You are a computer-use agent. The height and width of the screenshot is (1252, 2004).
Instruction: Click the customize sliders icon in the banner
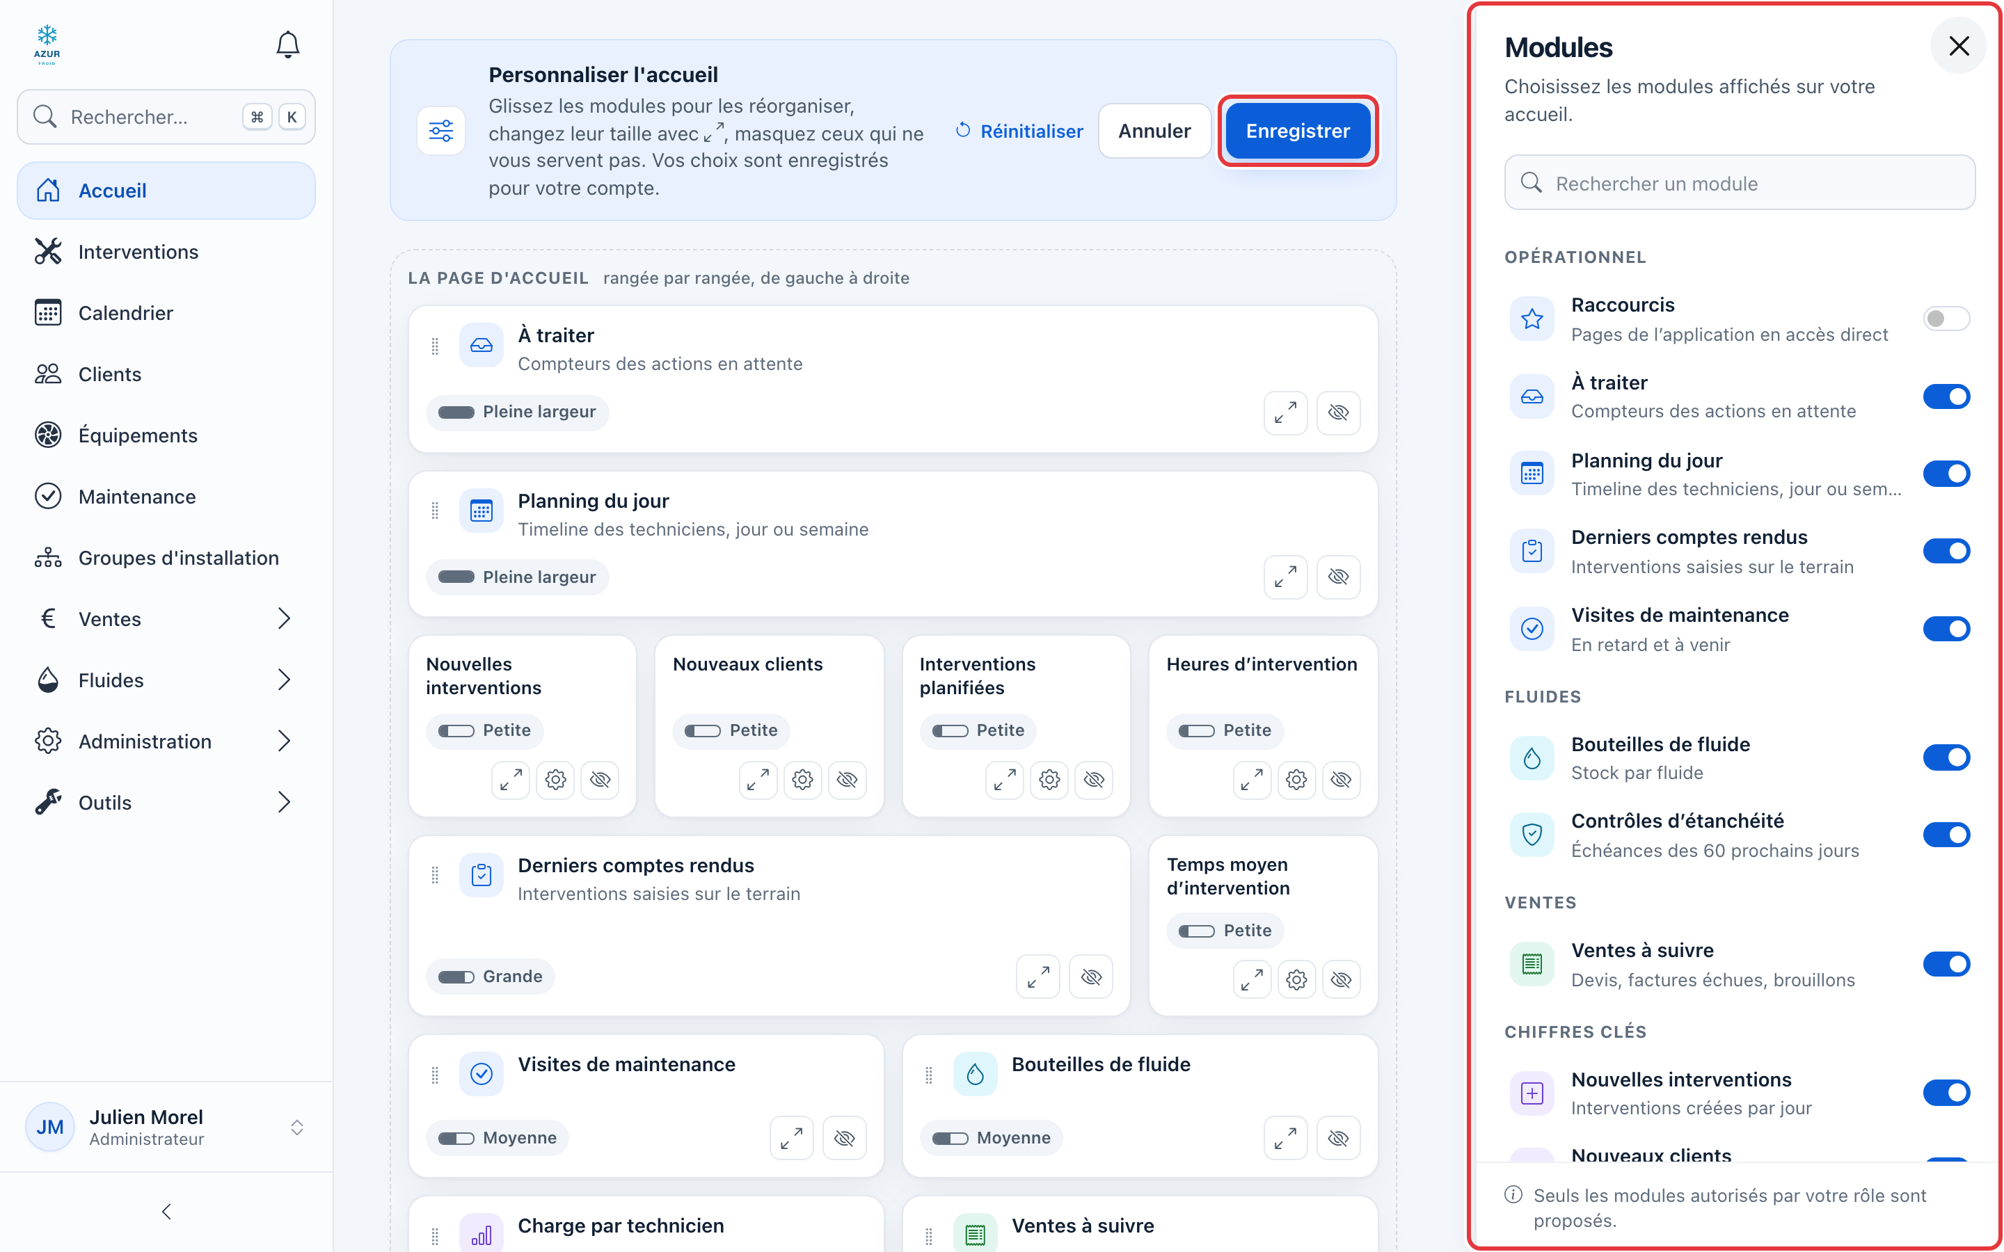(x=441, y=131)
